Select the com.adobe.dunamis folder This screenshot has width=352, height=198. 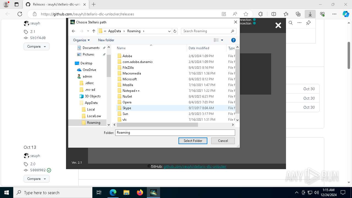tap(137, 62)
